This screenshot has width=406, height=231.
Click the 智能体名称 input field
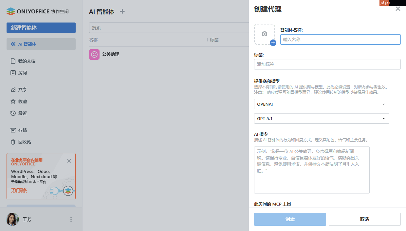(x=340, y=39)
